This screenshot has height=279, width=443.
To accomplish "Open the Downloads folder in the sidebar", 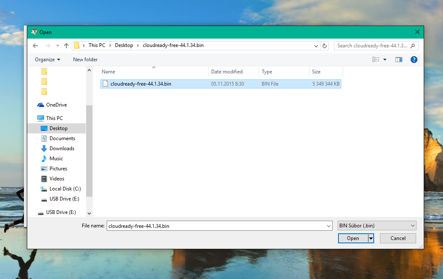I will 62,149.
